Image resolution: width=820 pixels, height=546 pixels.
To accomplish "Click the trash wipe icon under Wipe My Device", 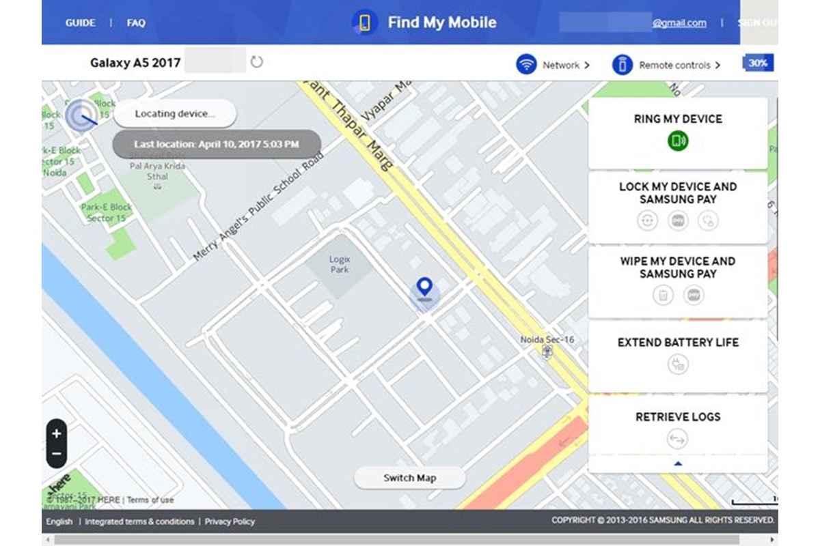I will click(x=663, y=295).
